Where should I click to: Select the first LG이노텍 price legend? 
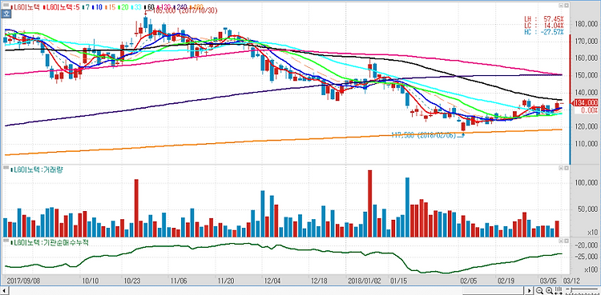[26, 7]
